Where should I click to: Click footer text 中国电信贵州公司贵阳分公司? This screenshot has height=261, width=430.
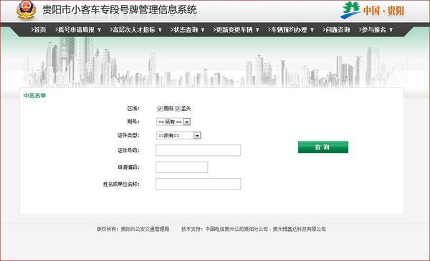tap(236, 229)
